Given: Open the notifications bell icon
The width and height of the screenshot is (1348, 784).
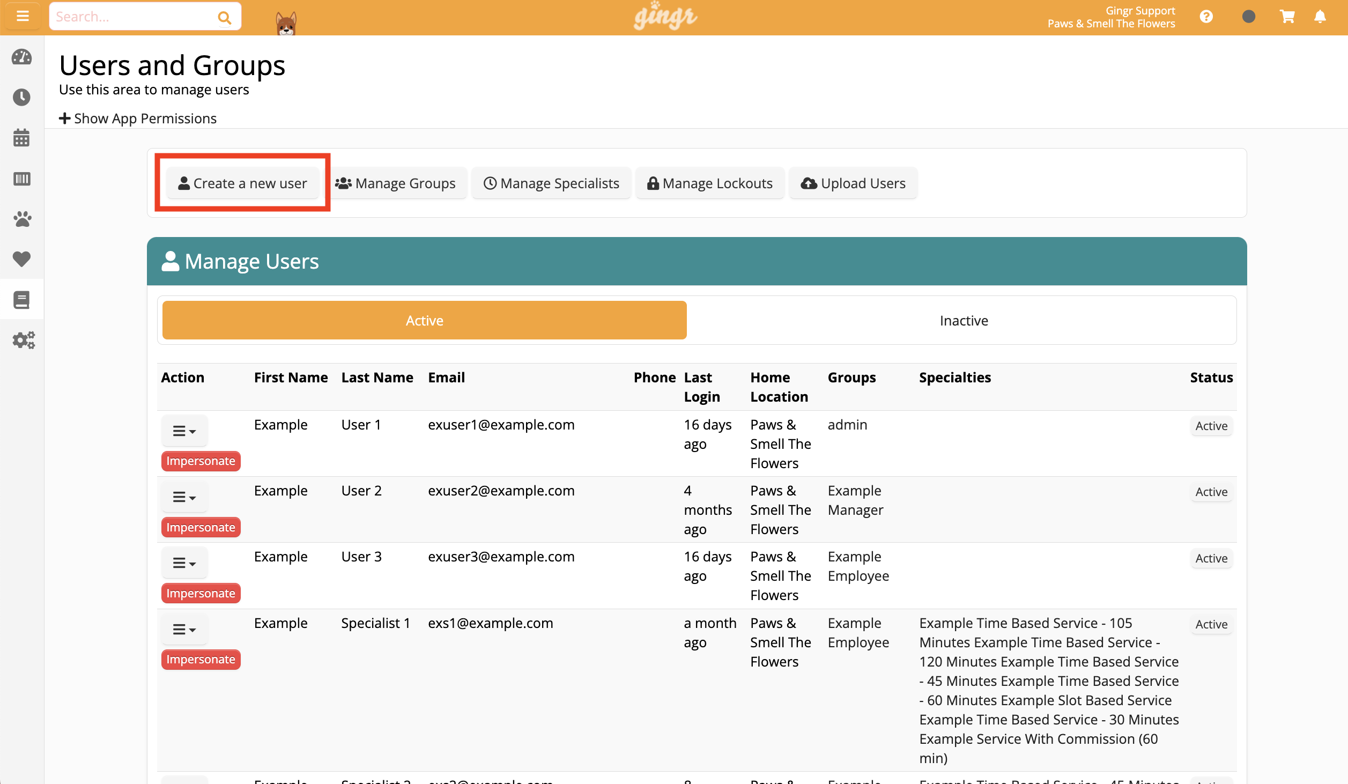Looking at the screenshot, I should point(1320,16).
